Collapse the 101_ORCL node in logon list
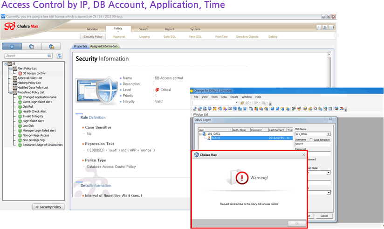The width and height of the screenshot is (384, 229). [x=200, y=134]
